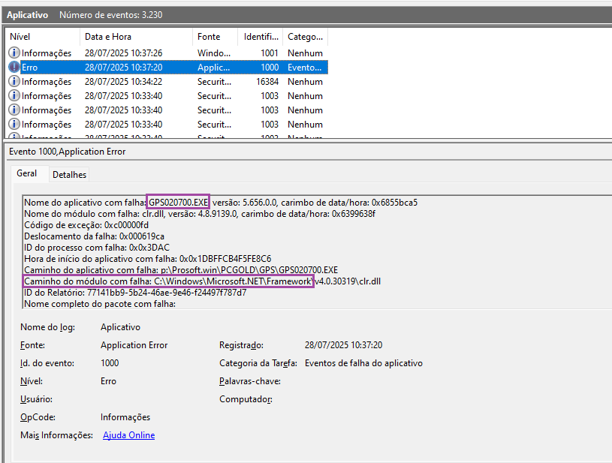
Task: Open the Ajuda Online link
Action: tap(128, 435)
